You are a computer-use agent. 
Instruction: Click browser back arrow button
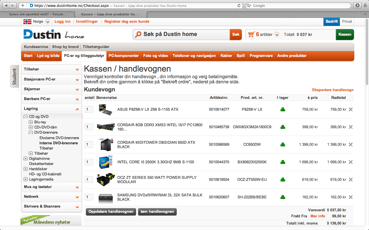pos(5,5)
